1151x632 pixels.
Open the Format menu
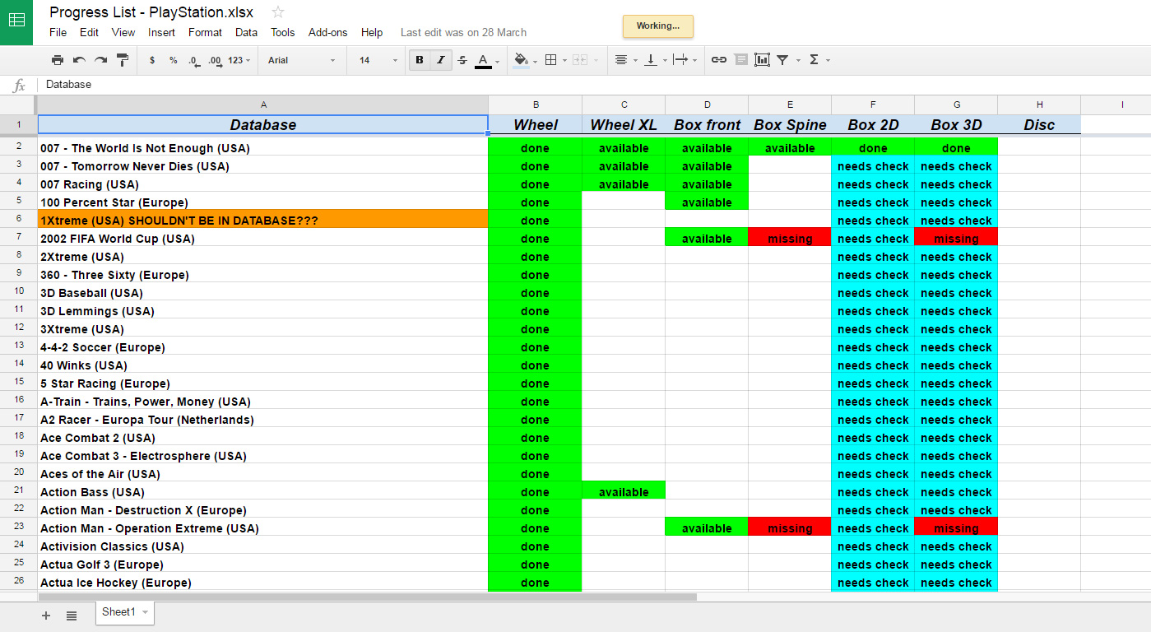point(205,32)
